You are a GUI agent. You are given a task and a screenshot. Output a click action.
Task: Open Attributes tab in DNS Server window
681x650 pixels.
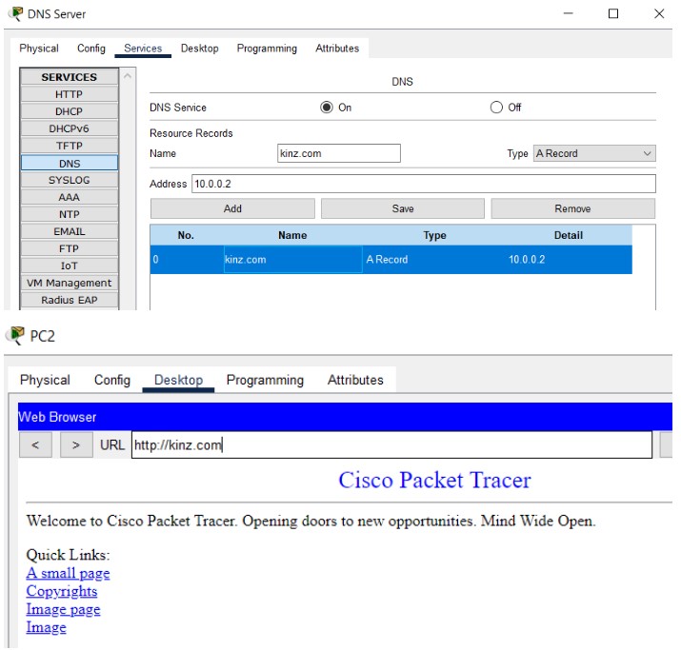click(x=337, y=49)
